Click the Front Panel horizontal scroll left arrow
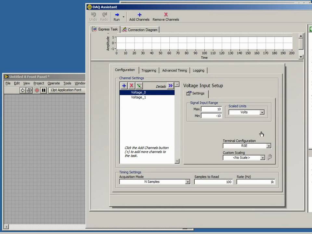Screen dimensions: 312x234 click(6, 227)
